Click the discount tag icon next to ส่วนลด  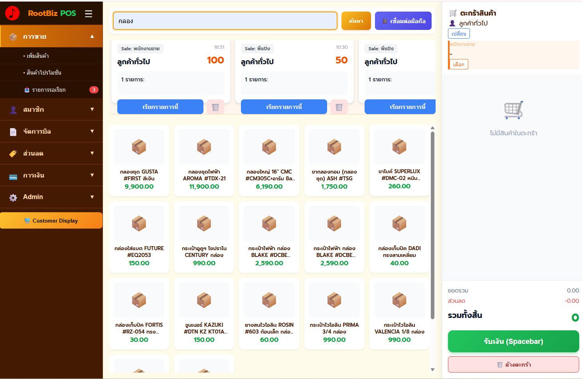point(13,153)
